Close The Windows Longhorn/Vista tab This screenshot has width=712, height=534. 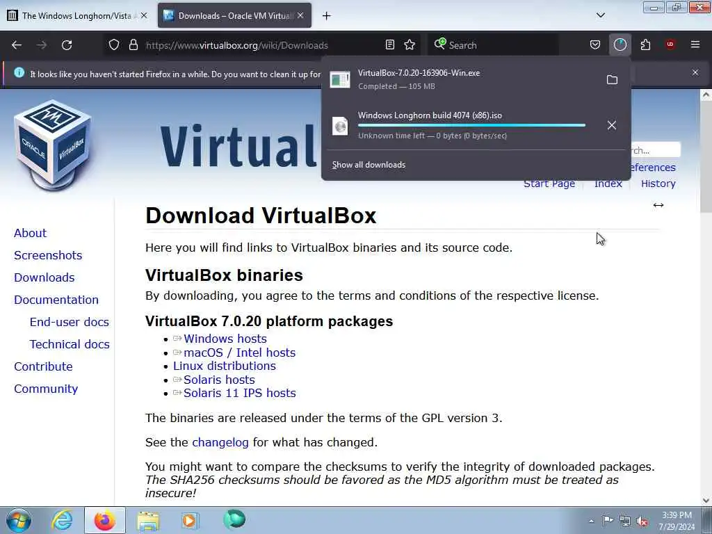tap(144, 15)
